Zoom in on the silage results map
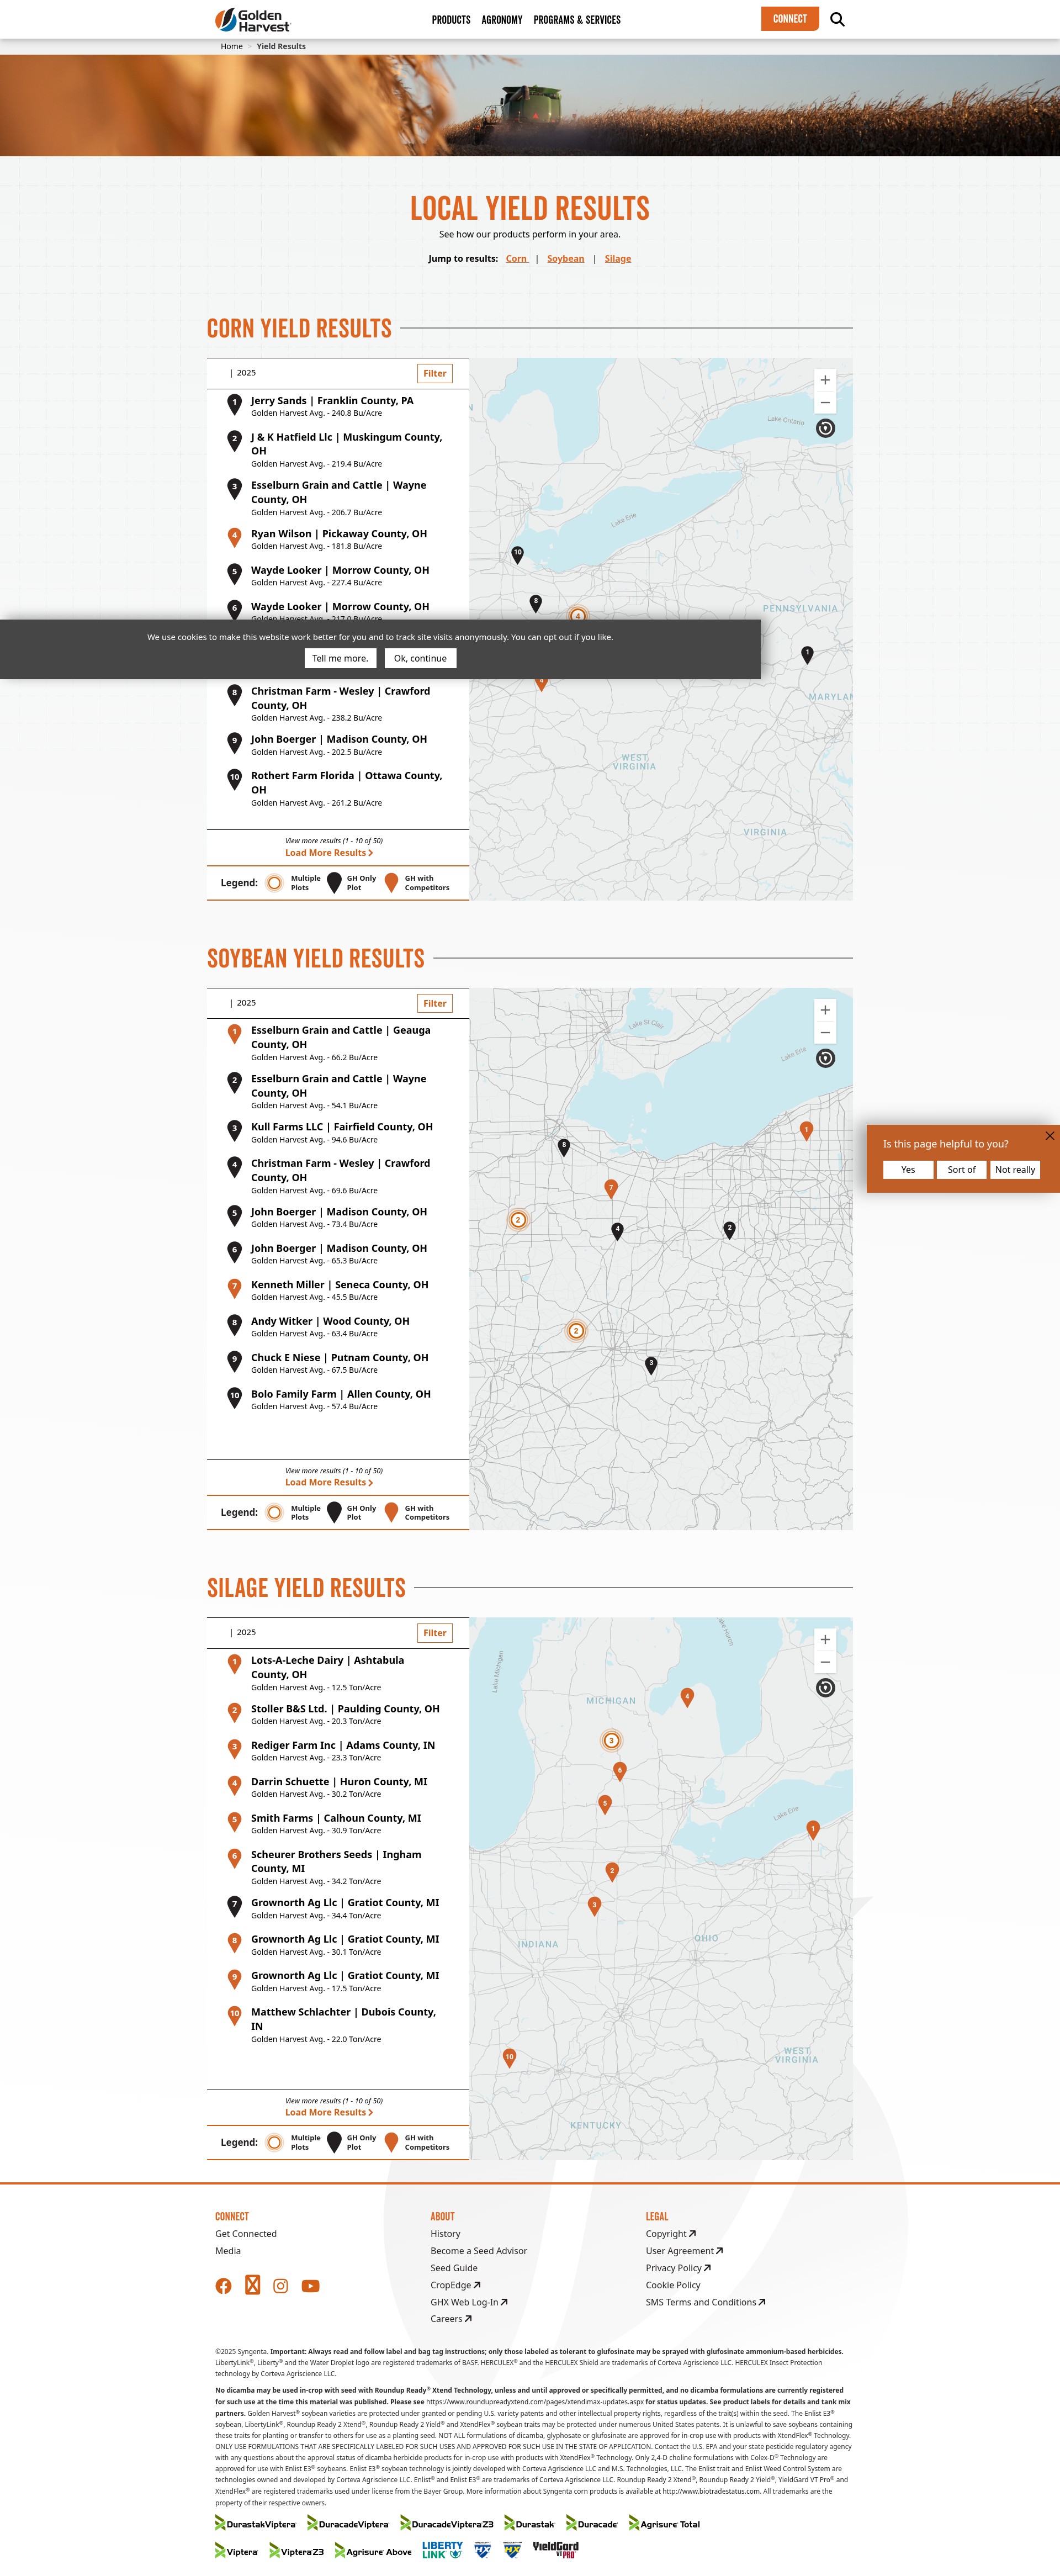 point(825,1639)
